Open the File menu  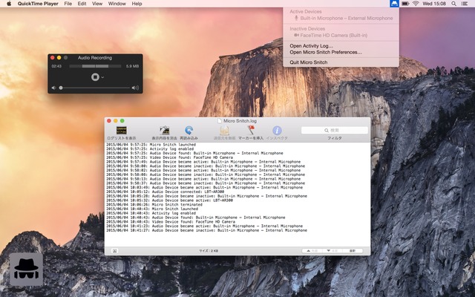[x=68, y=4]
